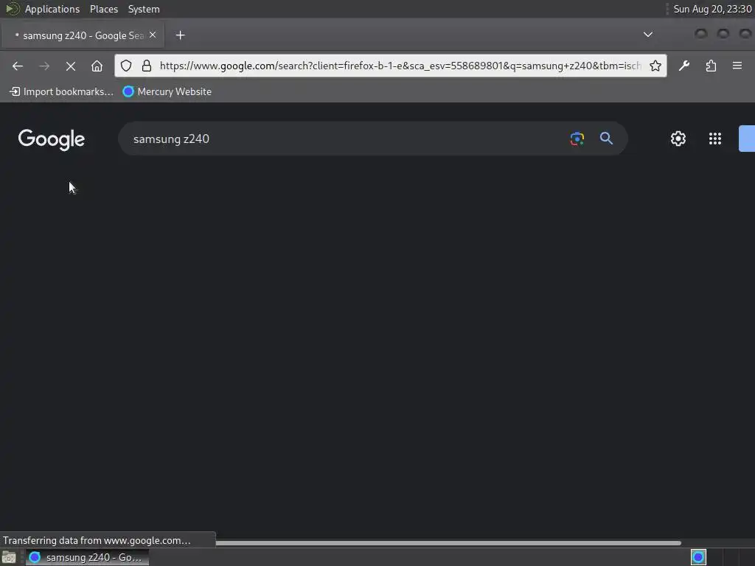Screen dimensions: 755x566
Task: Bookmark this page with the star
Action: [x=655, y=66]
